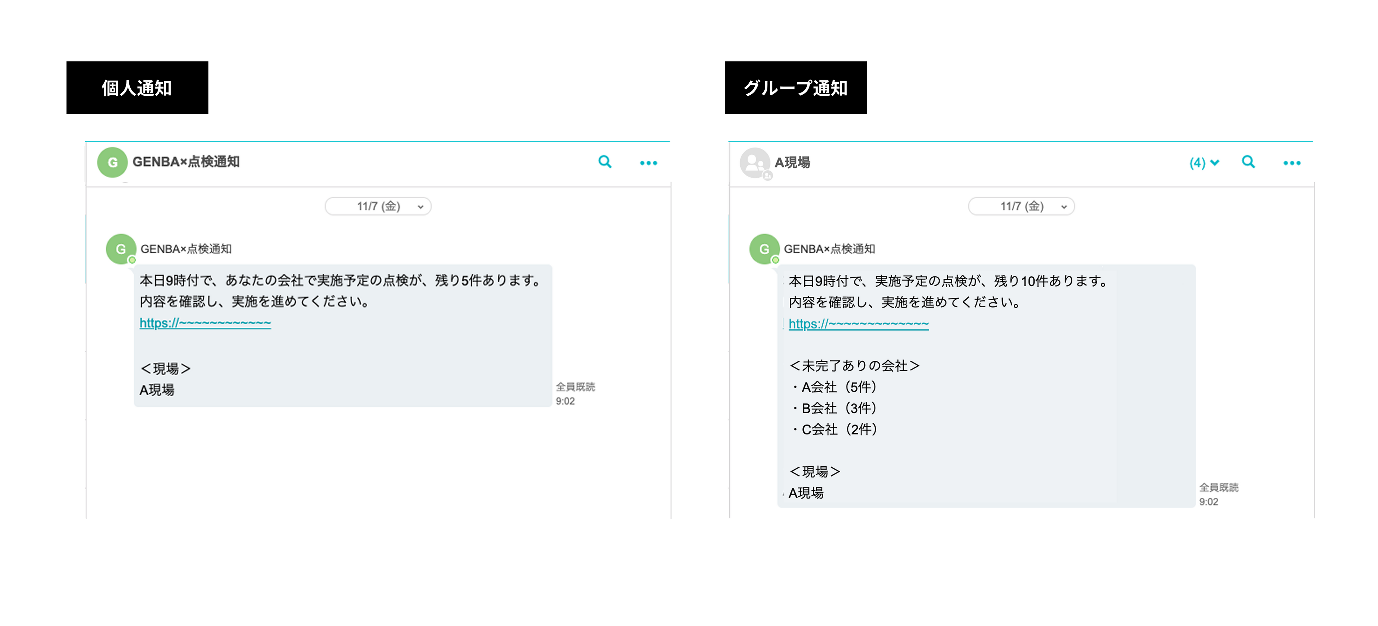Open three-dot menu in A現場 group chat
Image resolution: width=1378 pixels, height=626 pixels.
pyautogui.click(x=1292, y=163)
